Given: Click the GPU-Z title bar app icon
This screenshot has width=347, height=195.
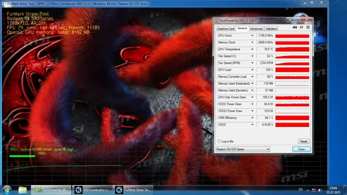Looking at the screenshot, I should (x=216, y=20).
